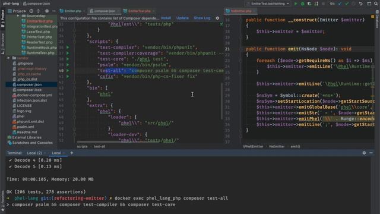Run the test-compiler script from the gutter arrow
This screenshot has height=214, width=380.
click(x=68, y=48)
